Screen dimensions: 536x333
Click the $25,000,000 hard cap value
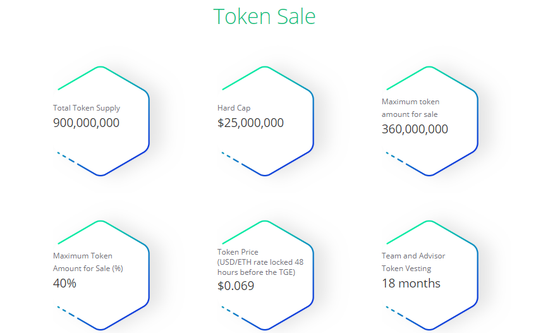click(250, 123)
